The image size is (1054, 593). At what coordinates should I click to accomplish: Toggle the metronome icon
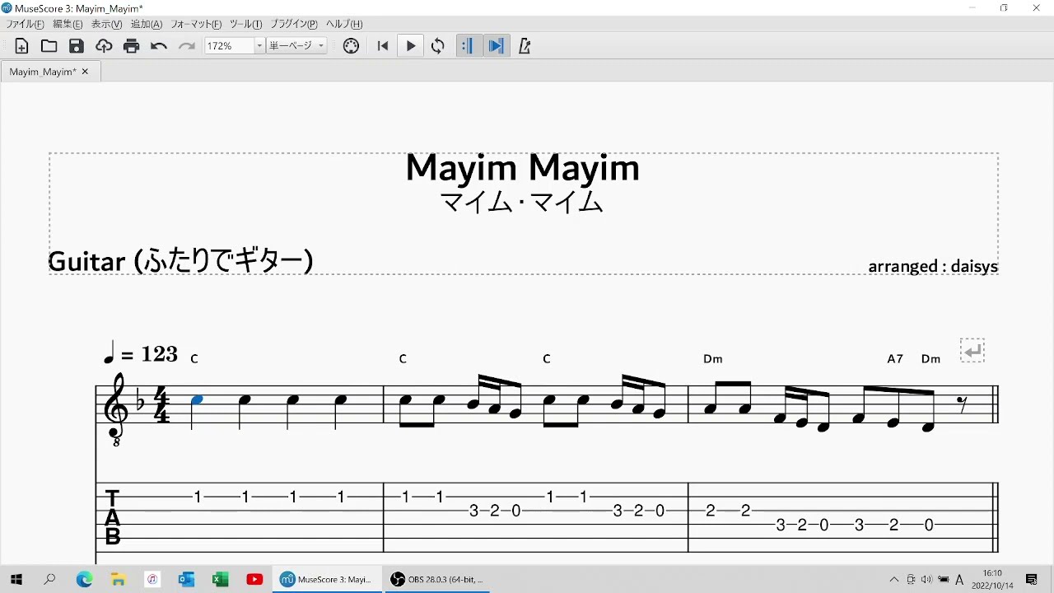point(525,46)
